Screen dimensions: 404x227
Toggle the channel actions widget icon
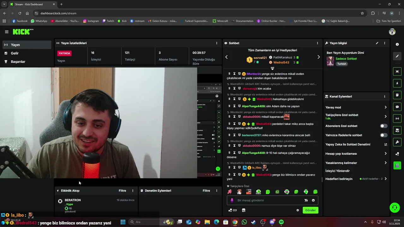point(397,130)
